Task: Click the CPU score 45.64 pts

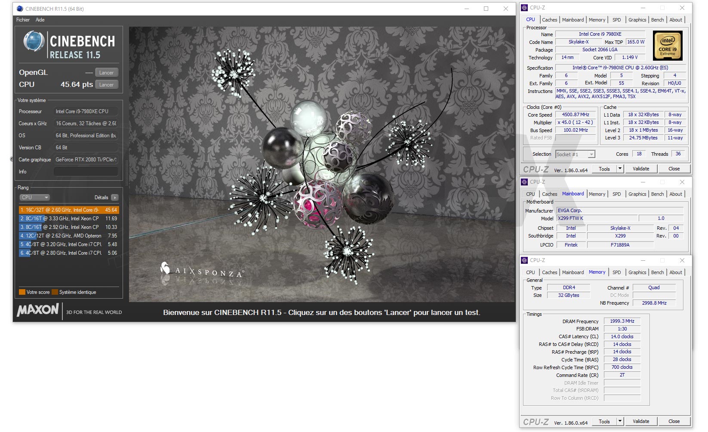Action: 77,85
